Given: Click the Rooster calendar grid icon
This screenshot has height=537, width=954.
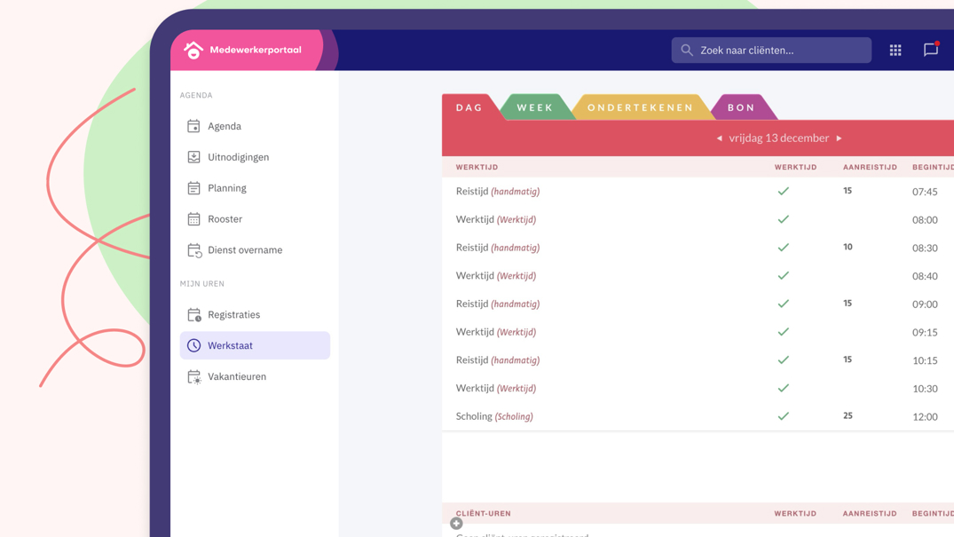Looking at the screenshot, I should click(x=193, y=219).
